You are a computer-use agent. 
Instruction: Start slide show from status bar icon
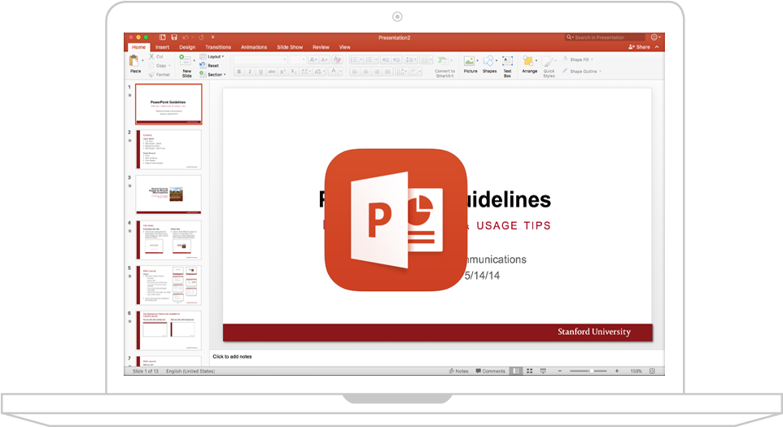pyautogui.click(x=543, y=371)
